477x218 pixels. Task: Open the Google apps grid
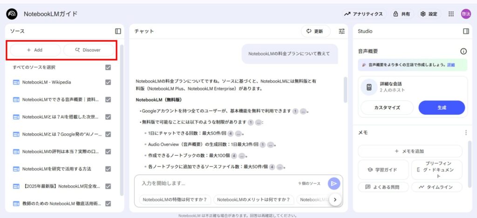451,14
